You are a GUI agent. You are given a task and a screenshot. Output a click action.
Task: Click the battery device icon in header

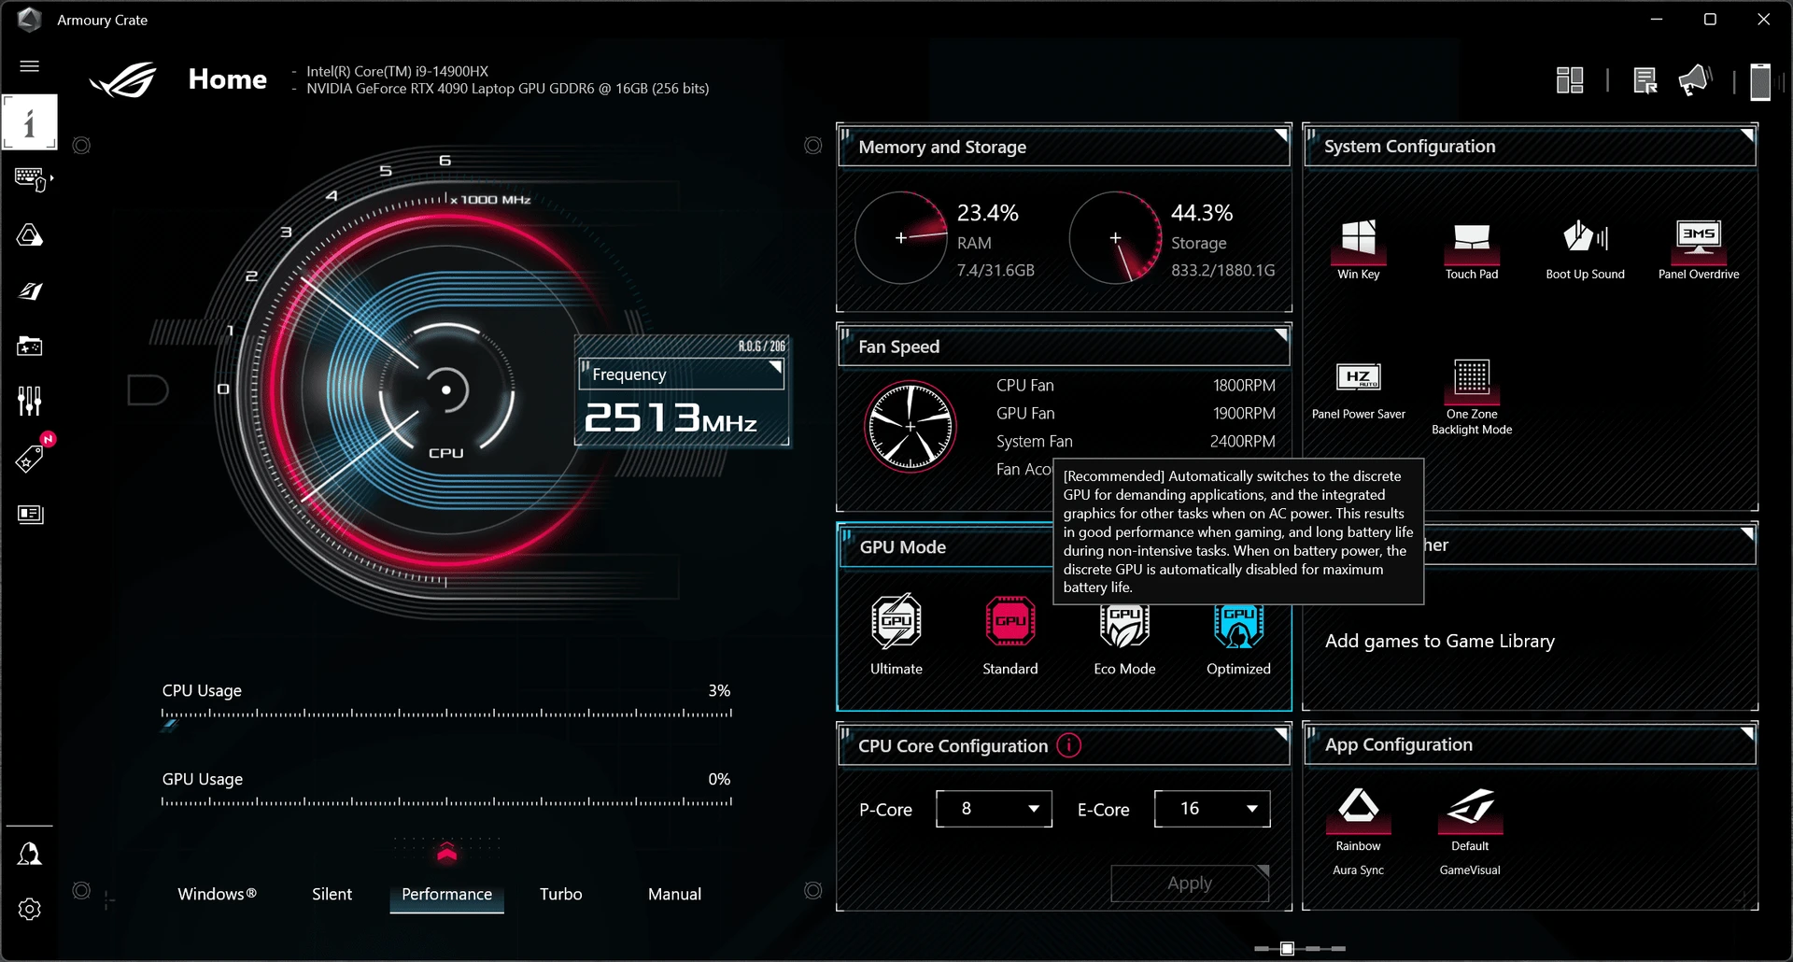(x=1760, y=81)
